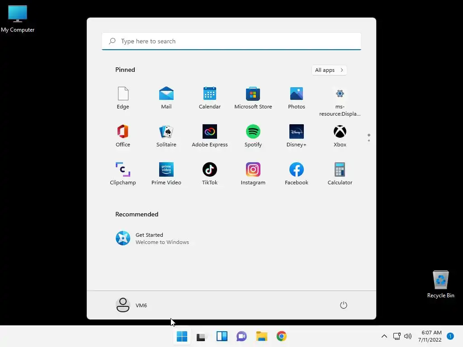Expand All apps list

(329, 70)
